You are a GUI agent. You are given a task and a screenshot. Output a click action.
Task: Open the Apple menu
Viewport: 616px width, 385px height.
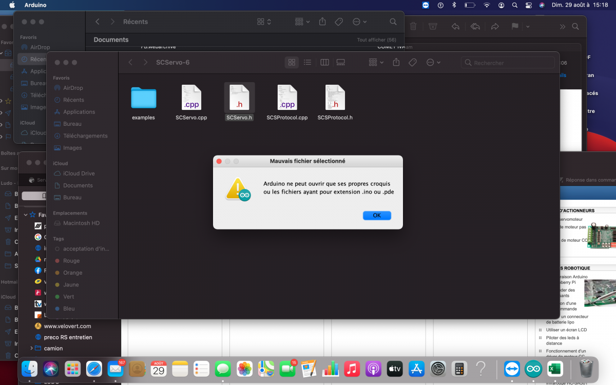tap(12, 5)
